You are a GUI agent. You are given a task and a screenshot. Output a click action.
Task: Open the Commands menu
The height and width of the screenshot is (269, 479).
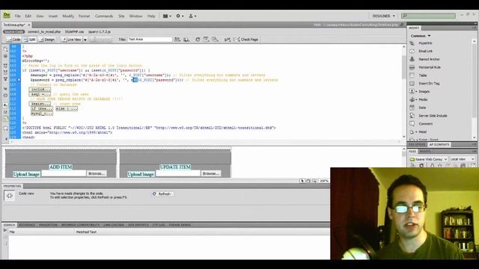(x=104, y=16)
